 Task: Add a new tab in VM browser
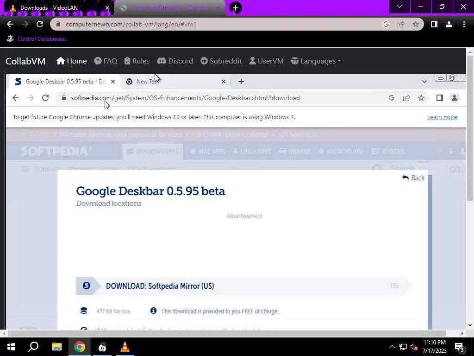click(x=241, y=82)
